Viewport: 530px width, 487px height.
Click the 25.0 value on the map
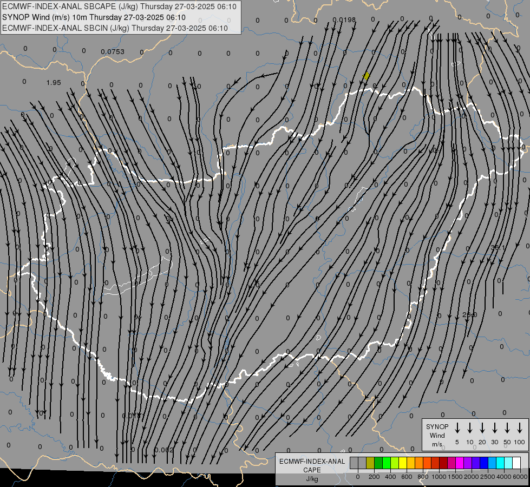tap(469, 314)
